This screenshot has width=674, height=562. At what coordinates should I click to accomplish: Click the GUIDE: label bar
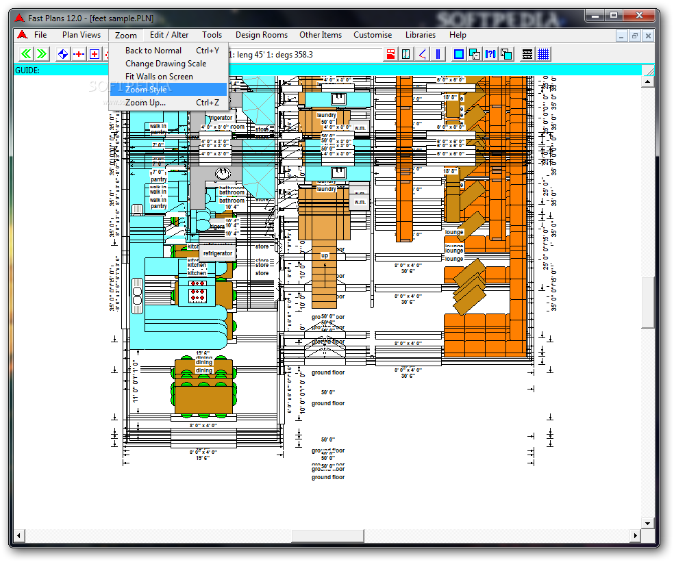(327, 70)
